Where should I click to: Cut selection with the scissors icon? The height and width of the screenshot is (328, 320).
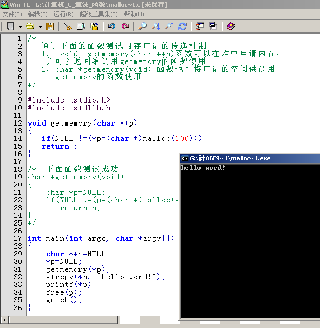68,26
